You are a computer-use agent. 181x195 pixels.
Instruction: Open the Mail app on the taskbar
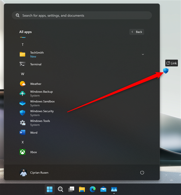103,189
